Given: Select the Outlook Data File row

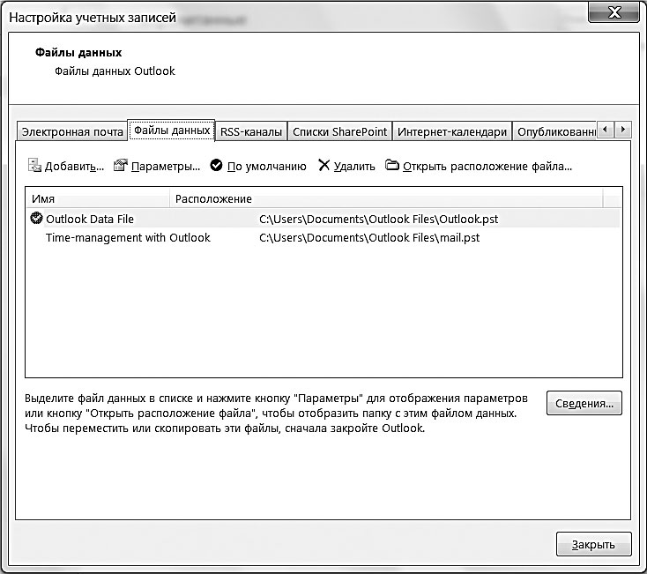Looking at the screenshot, I should [323, 219].
